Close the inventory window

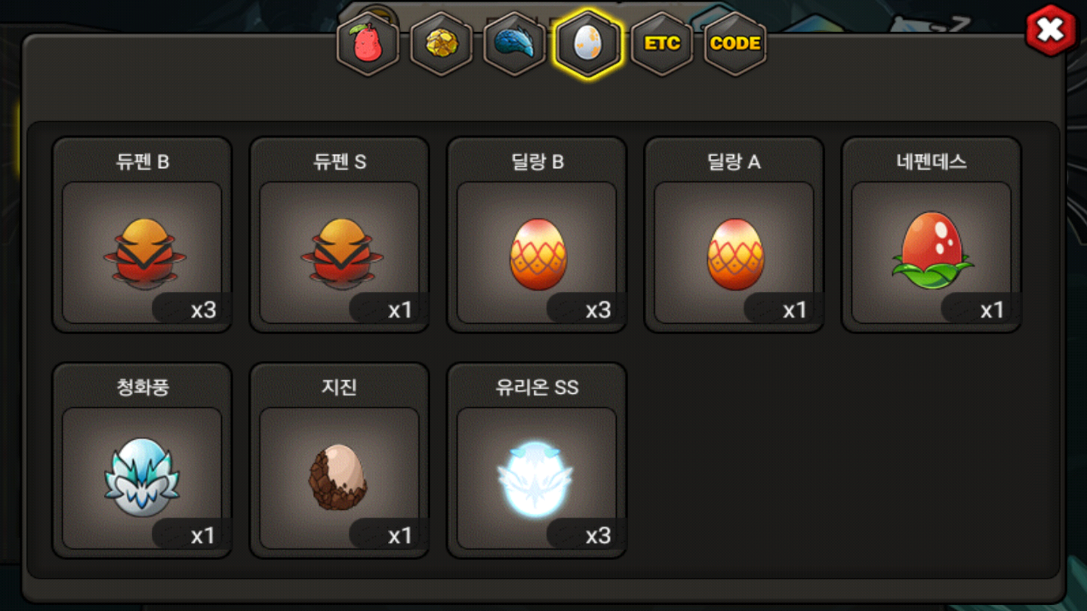point(1051,30)
